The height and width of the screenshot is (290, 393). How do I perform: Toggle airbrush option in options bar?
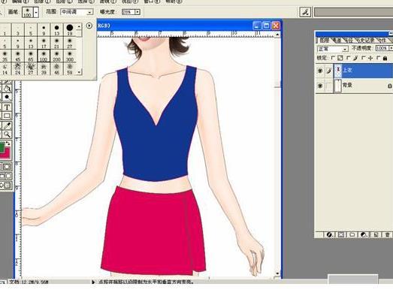[305, 12]
